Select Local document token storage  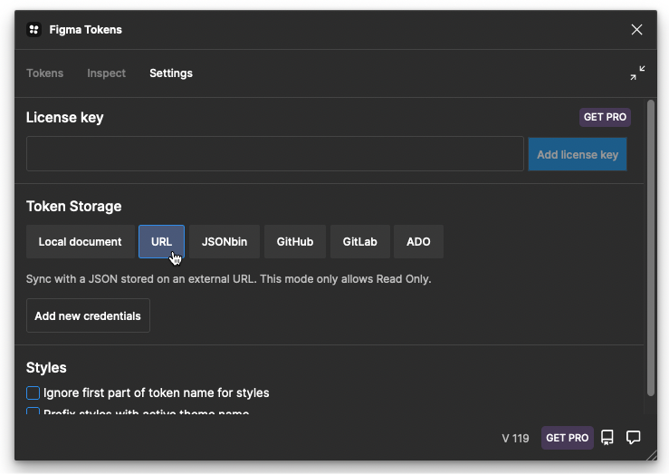(81, 242)
